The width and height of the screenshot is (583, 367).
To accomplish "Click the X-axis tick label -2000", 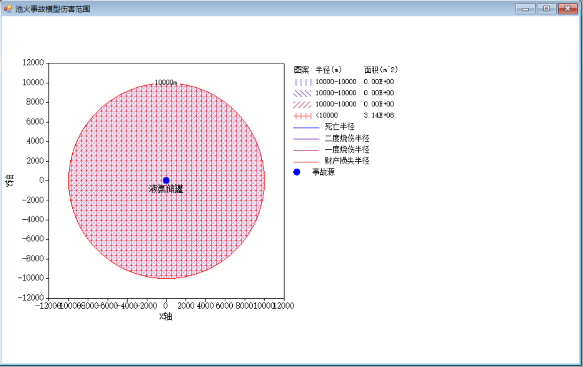I will pyautogui.click(x=147, y=306).
